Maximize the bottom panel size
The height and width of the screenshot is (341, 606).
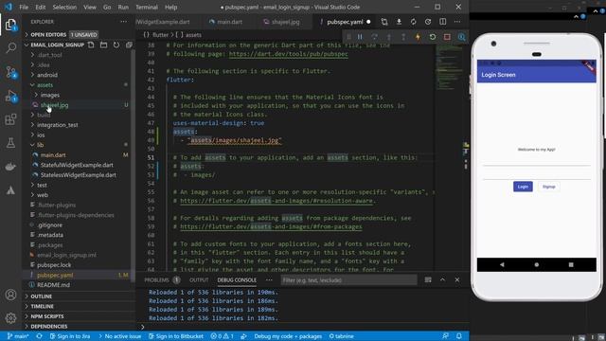(x=442, y=279)
